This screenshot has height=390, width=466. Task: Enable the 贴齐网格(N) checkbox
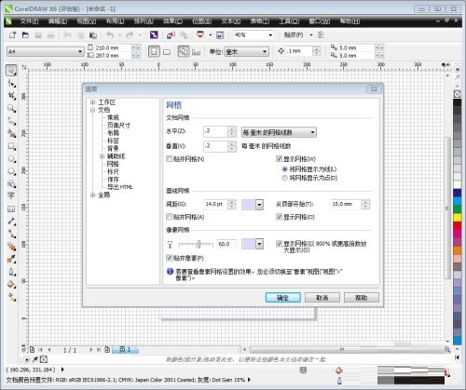coord(170,159)
